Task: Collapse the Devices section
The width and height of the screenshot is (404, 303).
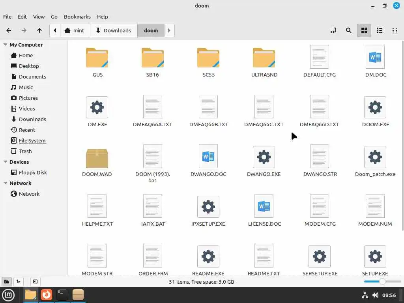Action: [x=5, y=162]
